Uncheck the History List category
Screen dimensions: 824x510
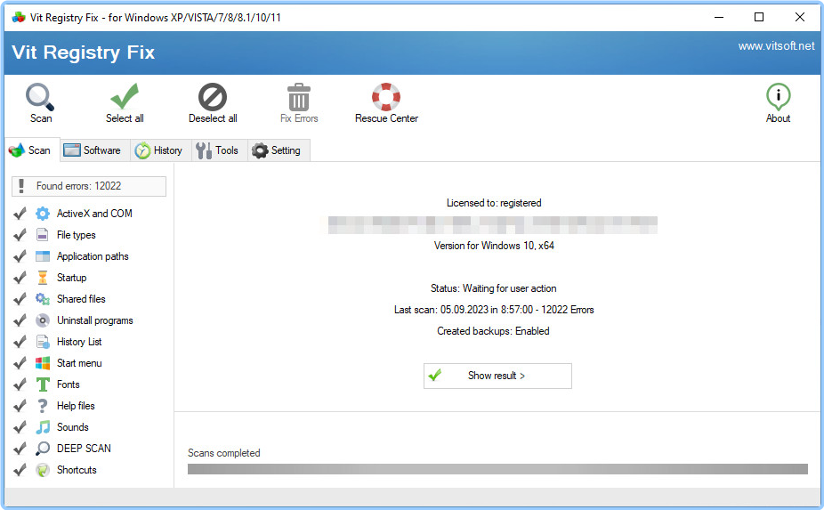click(20, 342)
